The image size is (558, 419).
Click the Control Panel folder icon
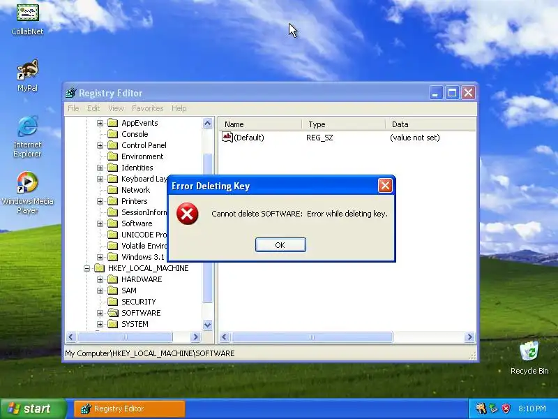pyautogui.click(x=113, y=145)
